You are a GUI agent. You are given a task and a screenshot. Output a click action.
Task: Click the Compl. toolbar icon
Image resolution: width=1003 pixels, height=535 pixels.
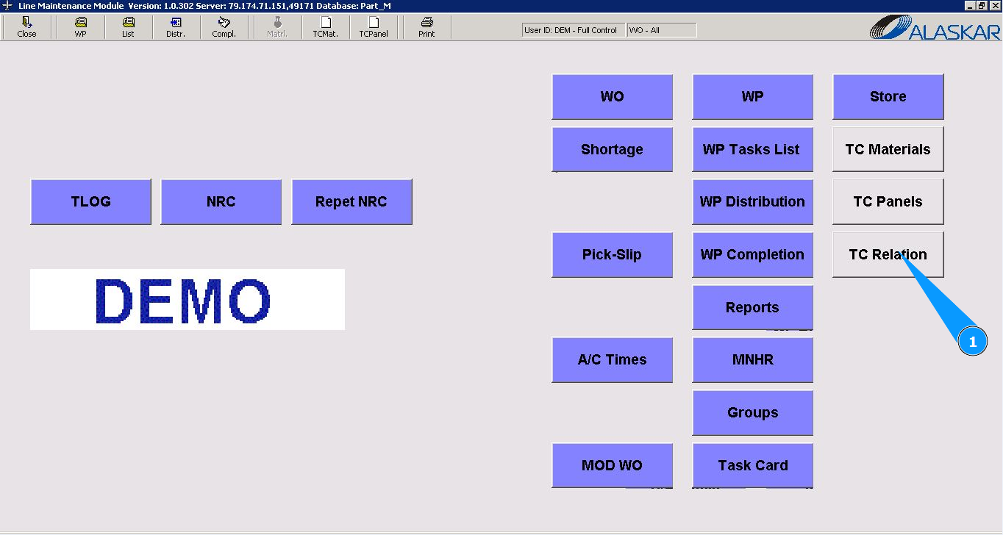click(x=224, y=27)
